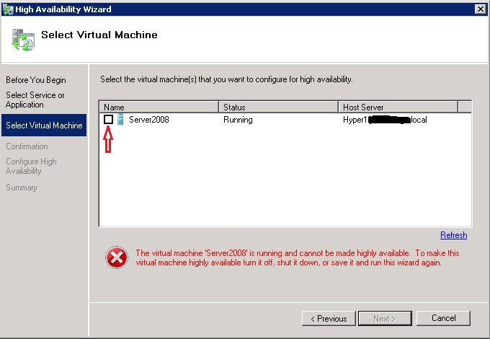
Task: Sort the list by Status column header
Action: [x=278, y=107]
